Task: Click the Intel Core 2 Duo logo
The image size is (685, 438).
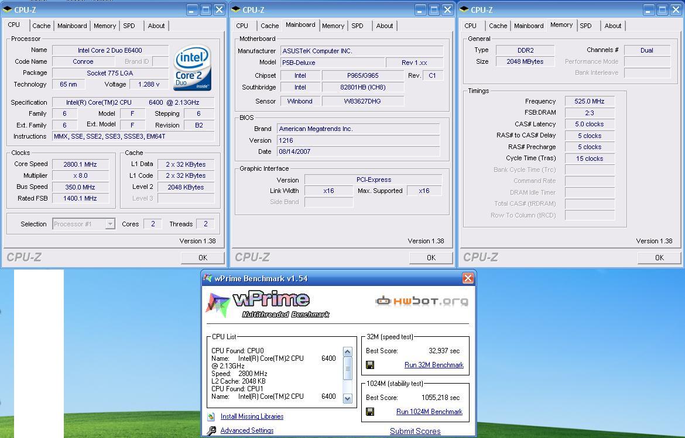Action: (193, 68)
